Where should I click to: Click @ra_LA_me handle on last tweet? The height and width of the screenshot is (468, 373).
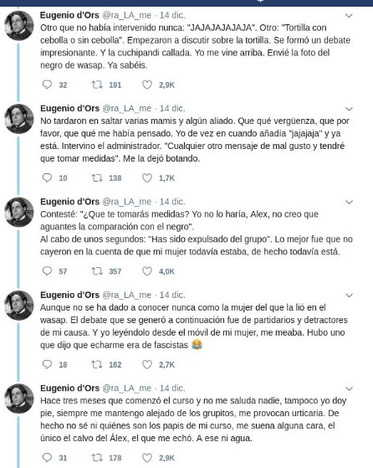(127, 388)
